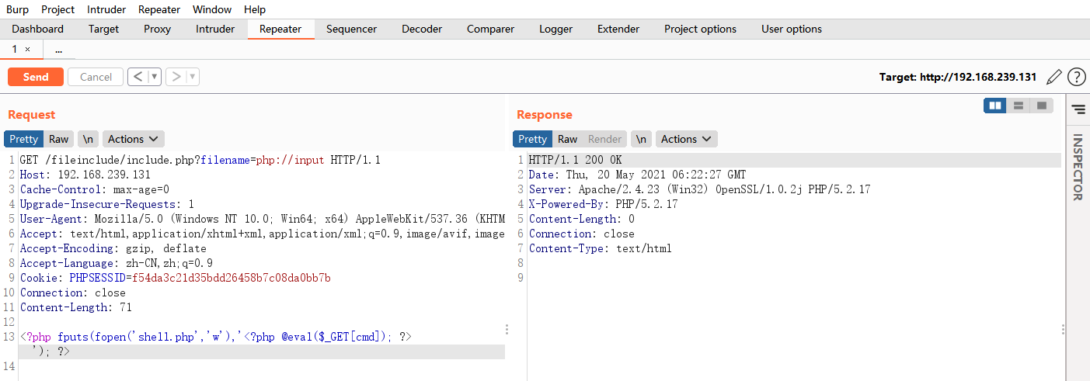Screen dimensions: 1090x381
Task: Switch to the Target tab
Action: point(104,29)
